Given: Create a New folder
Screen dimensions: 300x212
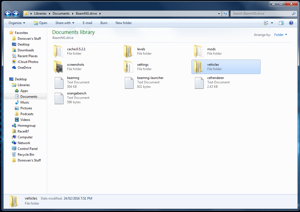Looking at the screenshot, I should coord(124,23).
